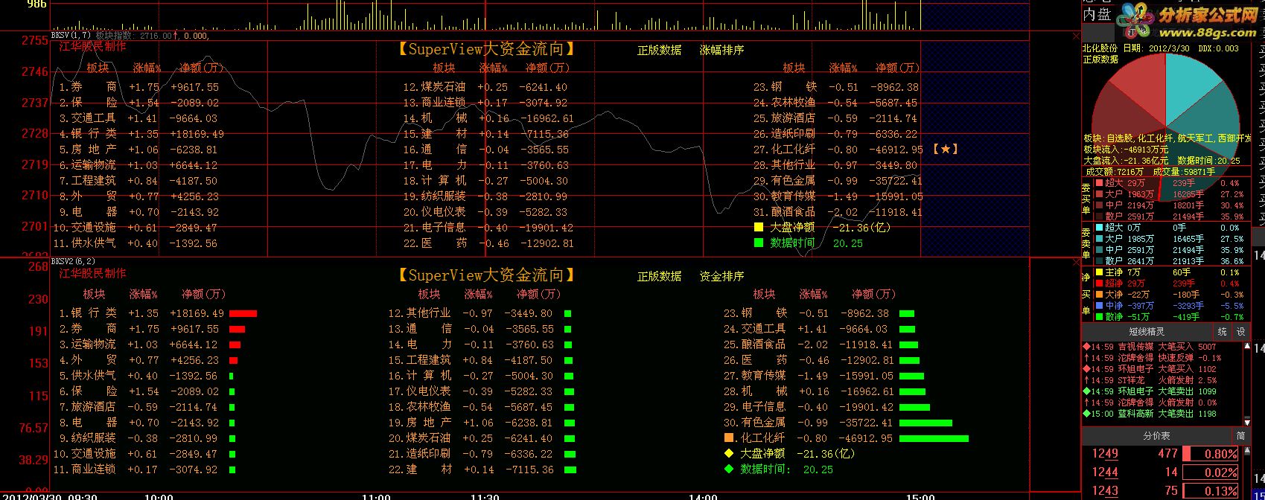The image size is (1265, 500).
Task: Click price 1249 in 分价表
Action: point(1105,454)
